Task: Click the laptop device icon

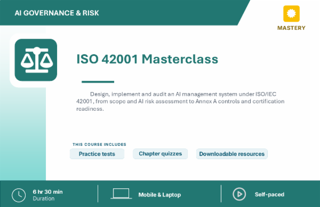Action: click(121, 193)
